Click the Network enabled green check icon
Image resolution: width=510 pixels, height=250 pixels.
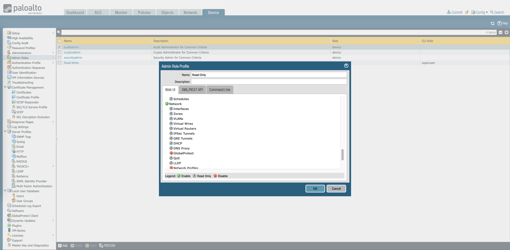point(167,104)
